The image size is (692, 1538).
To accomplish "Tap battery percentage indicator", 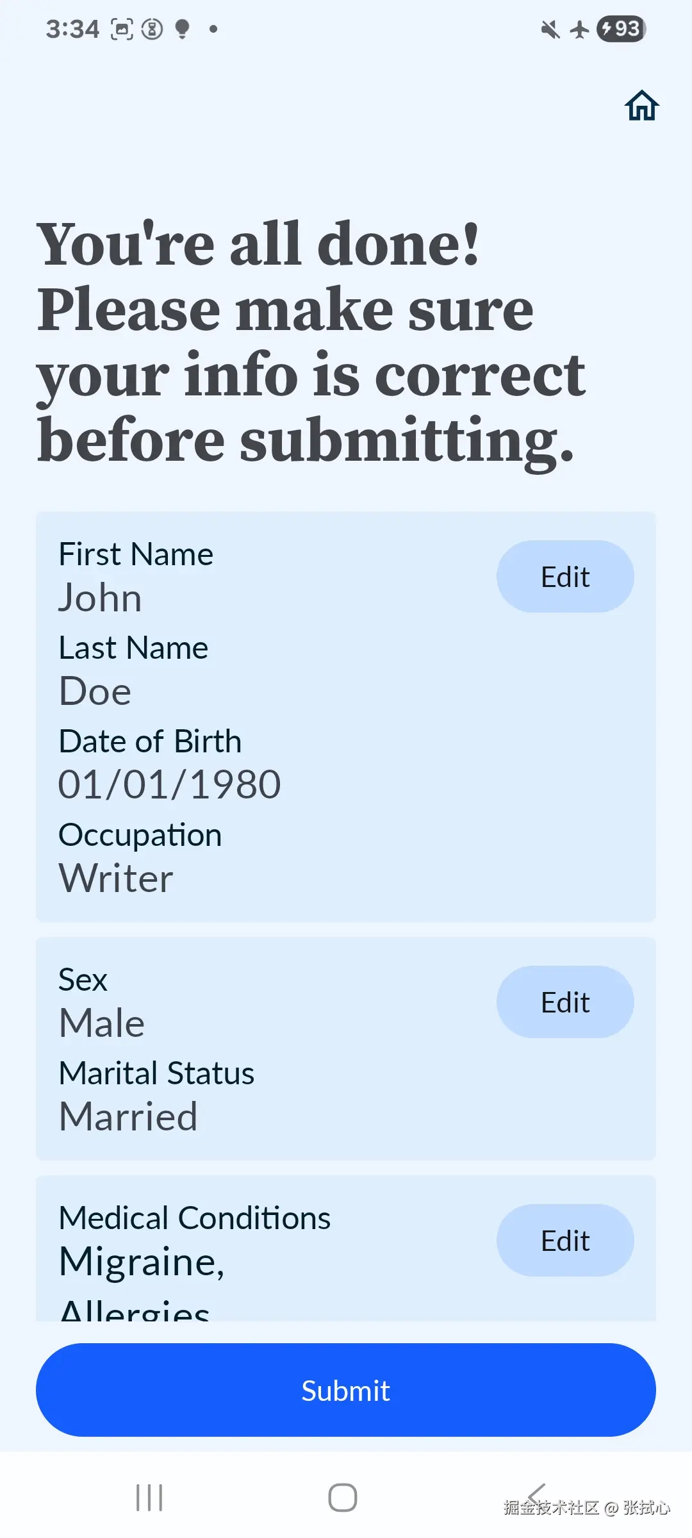I will point(620,29).
